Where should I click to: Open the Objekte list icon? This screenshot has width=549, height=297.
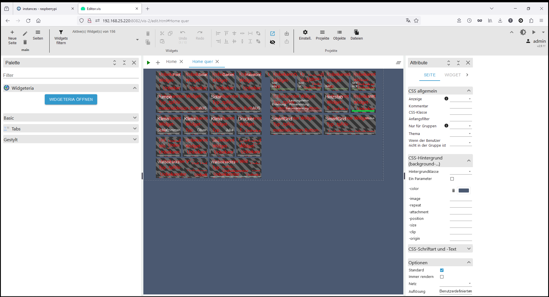click(339, 32)
